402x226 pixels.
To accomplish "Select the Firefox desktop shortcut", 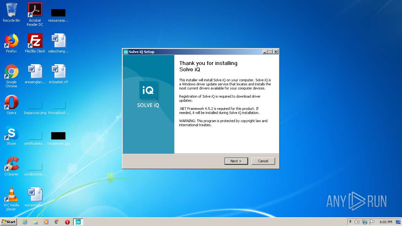I will (11, 43).
